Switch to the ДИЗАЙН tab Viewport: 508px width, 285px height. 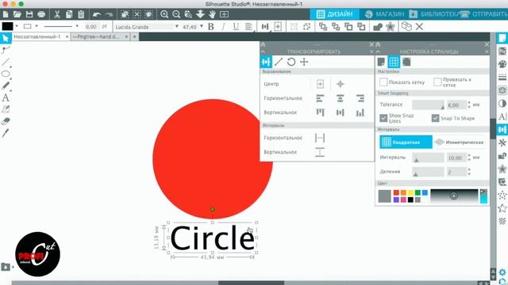coord(335,14)
